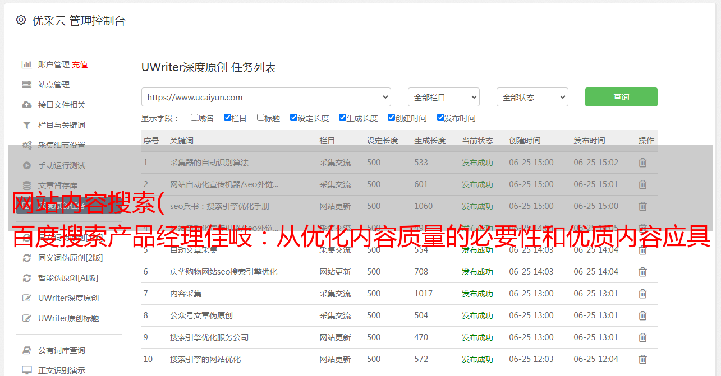The height and width of the screenshot is (376, 721).
Task: Click trash icon for seo兵书 row
Action: pos(642,206)
